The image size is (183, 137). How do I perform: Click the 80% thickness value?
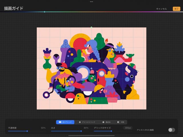(86, 128)
